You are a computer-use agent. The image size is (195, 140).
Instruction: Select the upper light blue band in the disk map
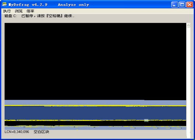click(95, 102)
